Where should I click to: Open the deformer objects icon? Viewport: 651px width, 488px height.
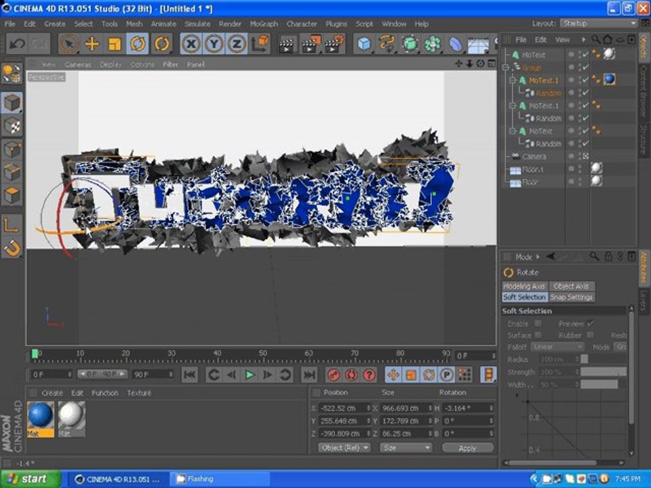(456, 43)
